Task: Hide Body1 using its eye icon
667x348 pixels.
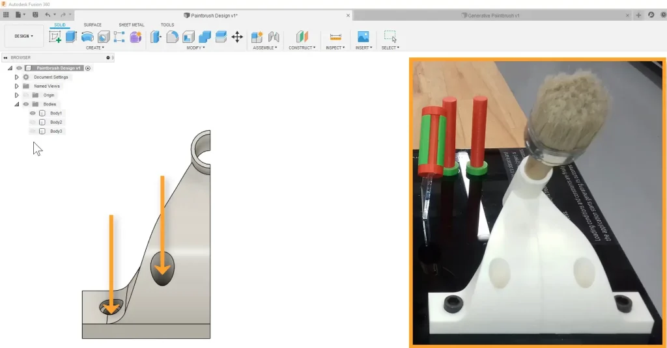Action: (x=33, y=113)
